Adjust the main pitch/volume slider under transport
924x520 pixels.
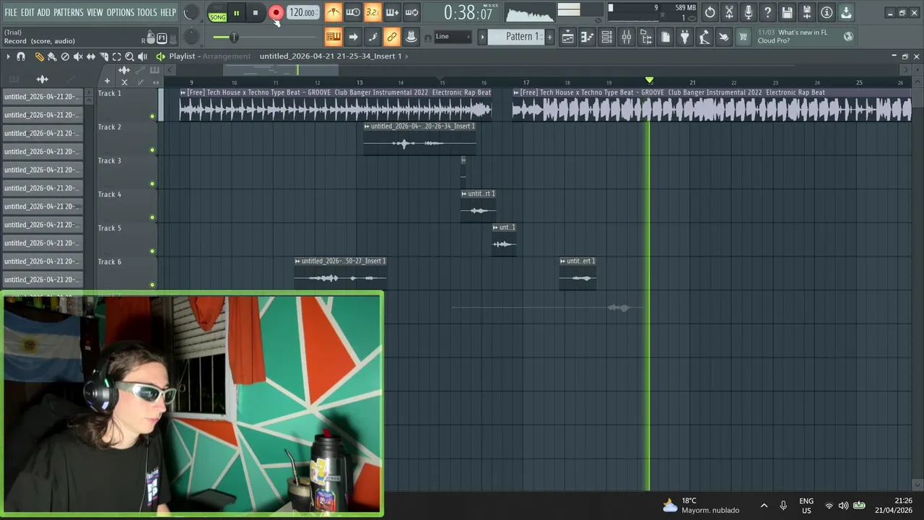[x=232, y=37]
